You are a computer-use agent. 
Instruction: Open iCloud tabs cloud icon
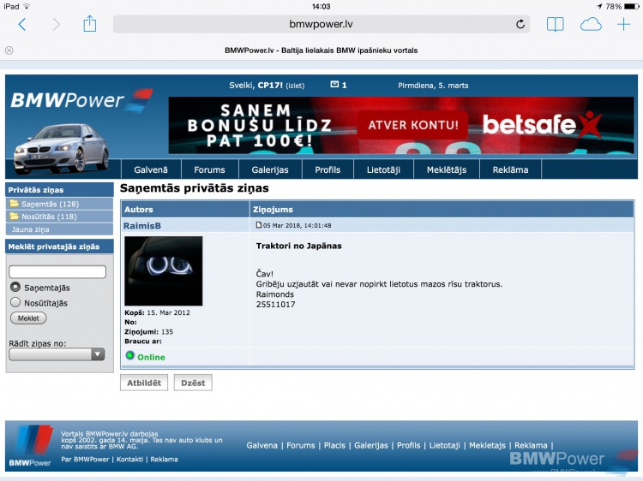coord(591,25)
